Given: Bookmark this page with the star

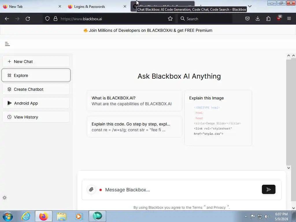Looking at the screenshot, I should point(170,19).
